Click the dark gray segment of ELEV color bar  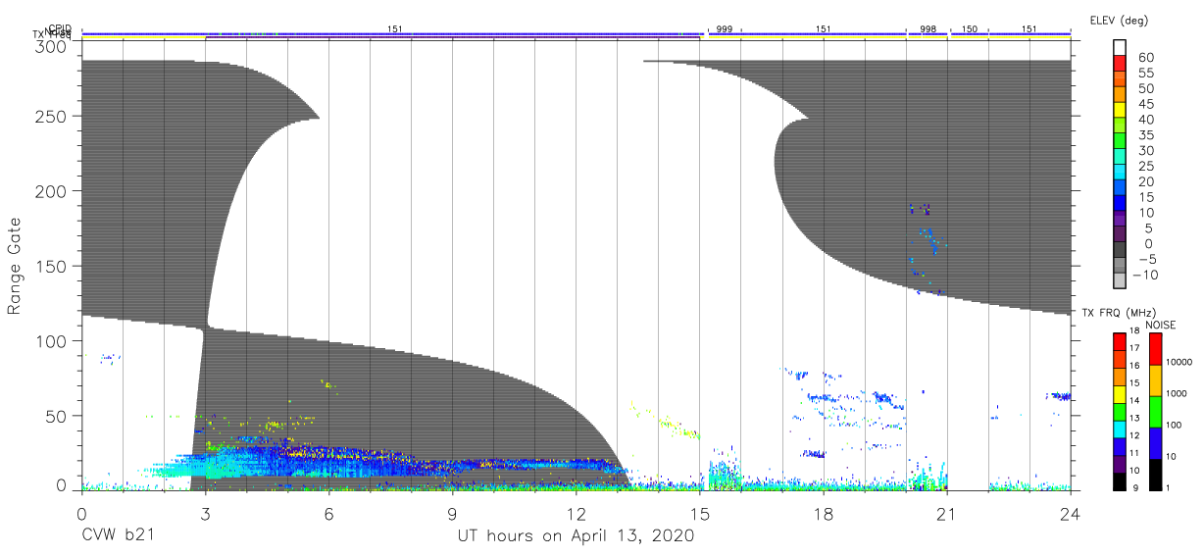1120,251
